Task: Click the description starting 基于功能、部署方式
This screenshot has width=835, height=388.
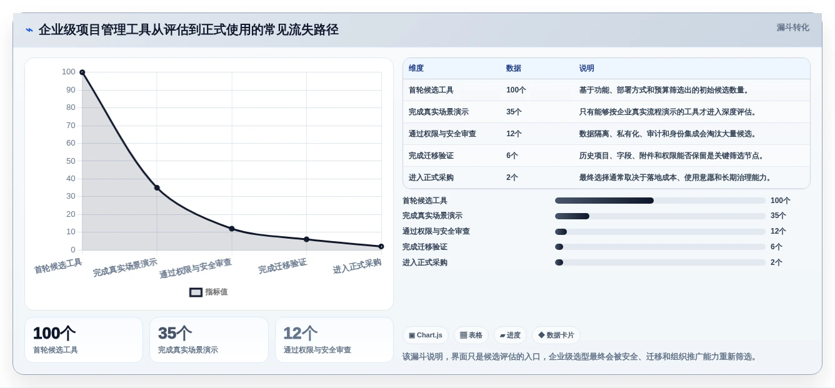Action: pos(664,90)
